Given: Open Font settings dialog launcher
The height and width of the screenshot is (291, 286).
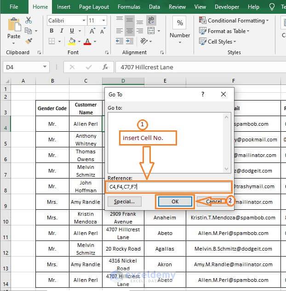Looking at the screenshot, I should pyautogui.click(x=107, y=53).
